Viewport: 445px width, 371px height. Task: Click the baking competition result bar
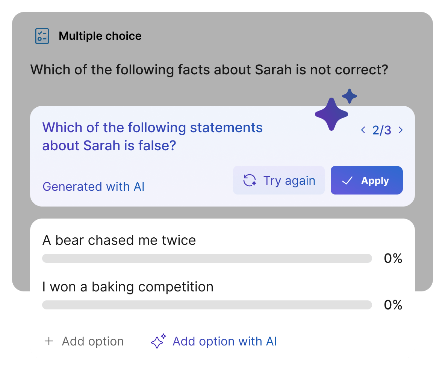point(207,305)
